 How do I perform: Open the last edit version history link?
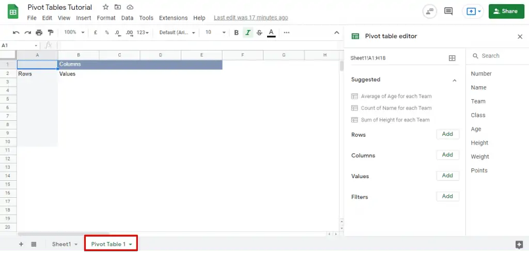[x=251, y=18]
